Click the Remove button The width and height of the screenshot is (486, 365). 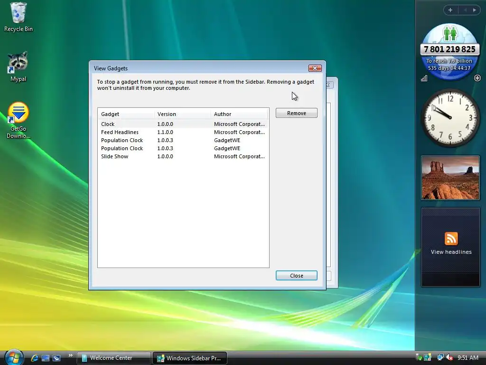click(x=296, y=113)
